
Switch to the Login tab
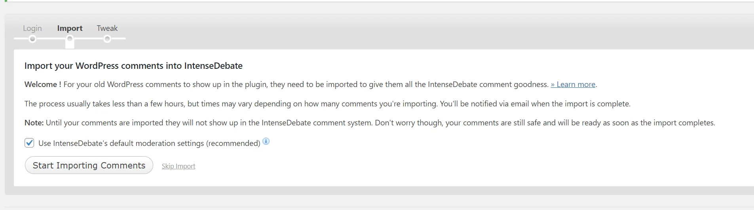point(32,28)
